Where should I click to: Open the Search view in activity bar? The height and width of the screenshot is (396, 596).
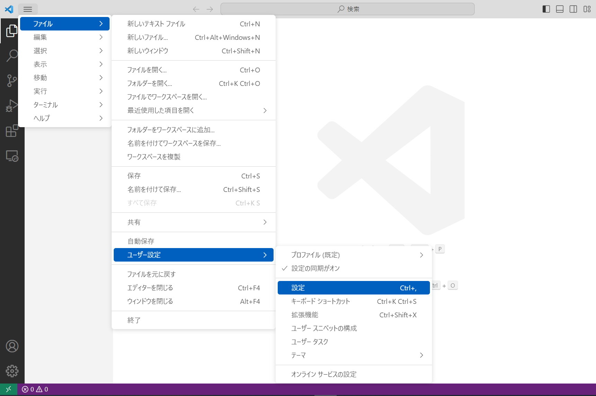click(x=12, y=55)
